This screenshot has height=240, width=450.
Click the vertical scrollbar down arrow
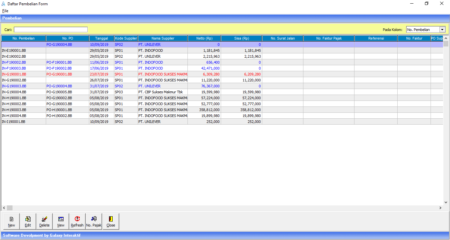point(446,202)
